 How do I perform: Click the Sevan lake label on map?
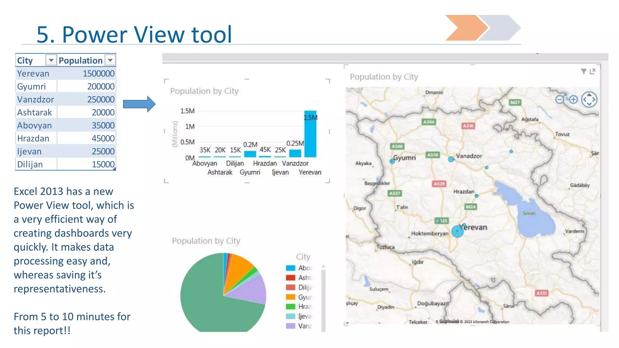coord(529,213)
